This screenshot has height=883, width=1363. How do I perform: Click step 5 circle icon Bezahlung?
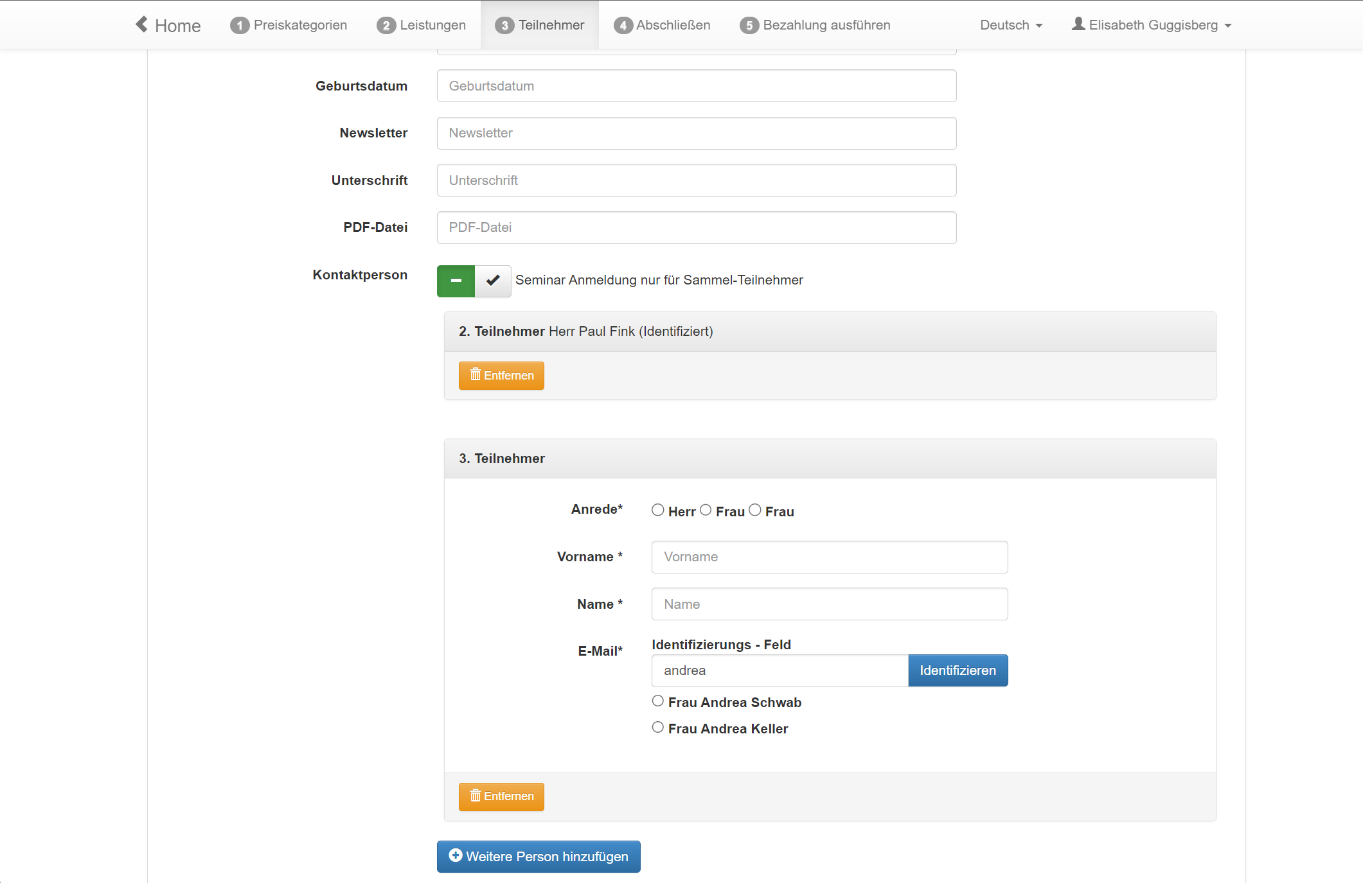click(749, 26)
